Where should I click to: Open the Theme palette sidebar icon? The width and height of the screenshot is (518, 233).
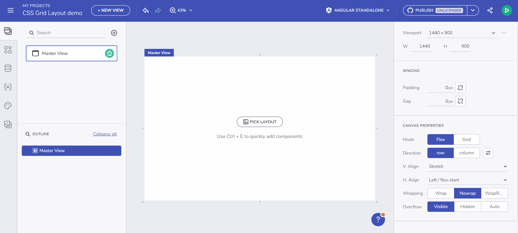[8, 106]
